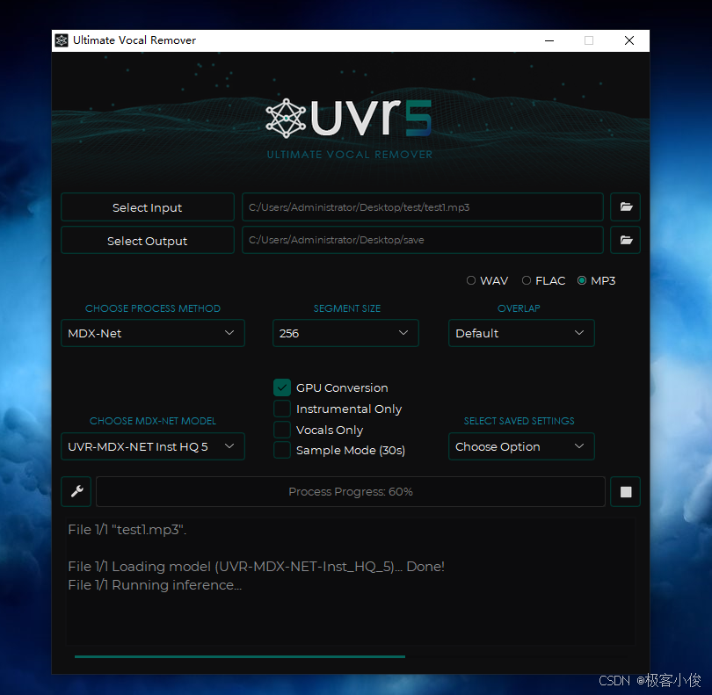Screen dimensions: 712x695
Task: Click the 'Loading model' log line
Action: click(256, 567)
